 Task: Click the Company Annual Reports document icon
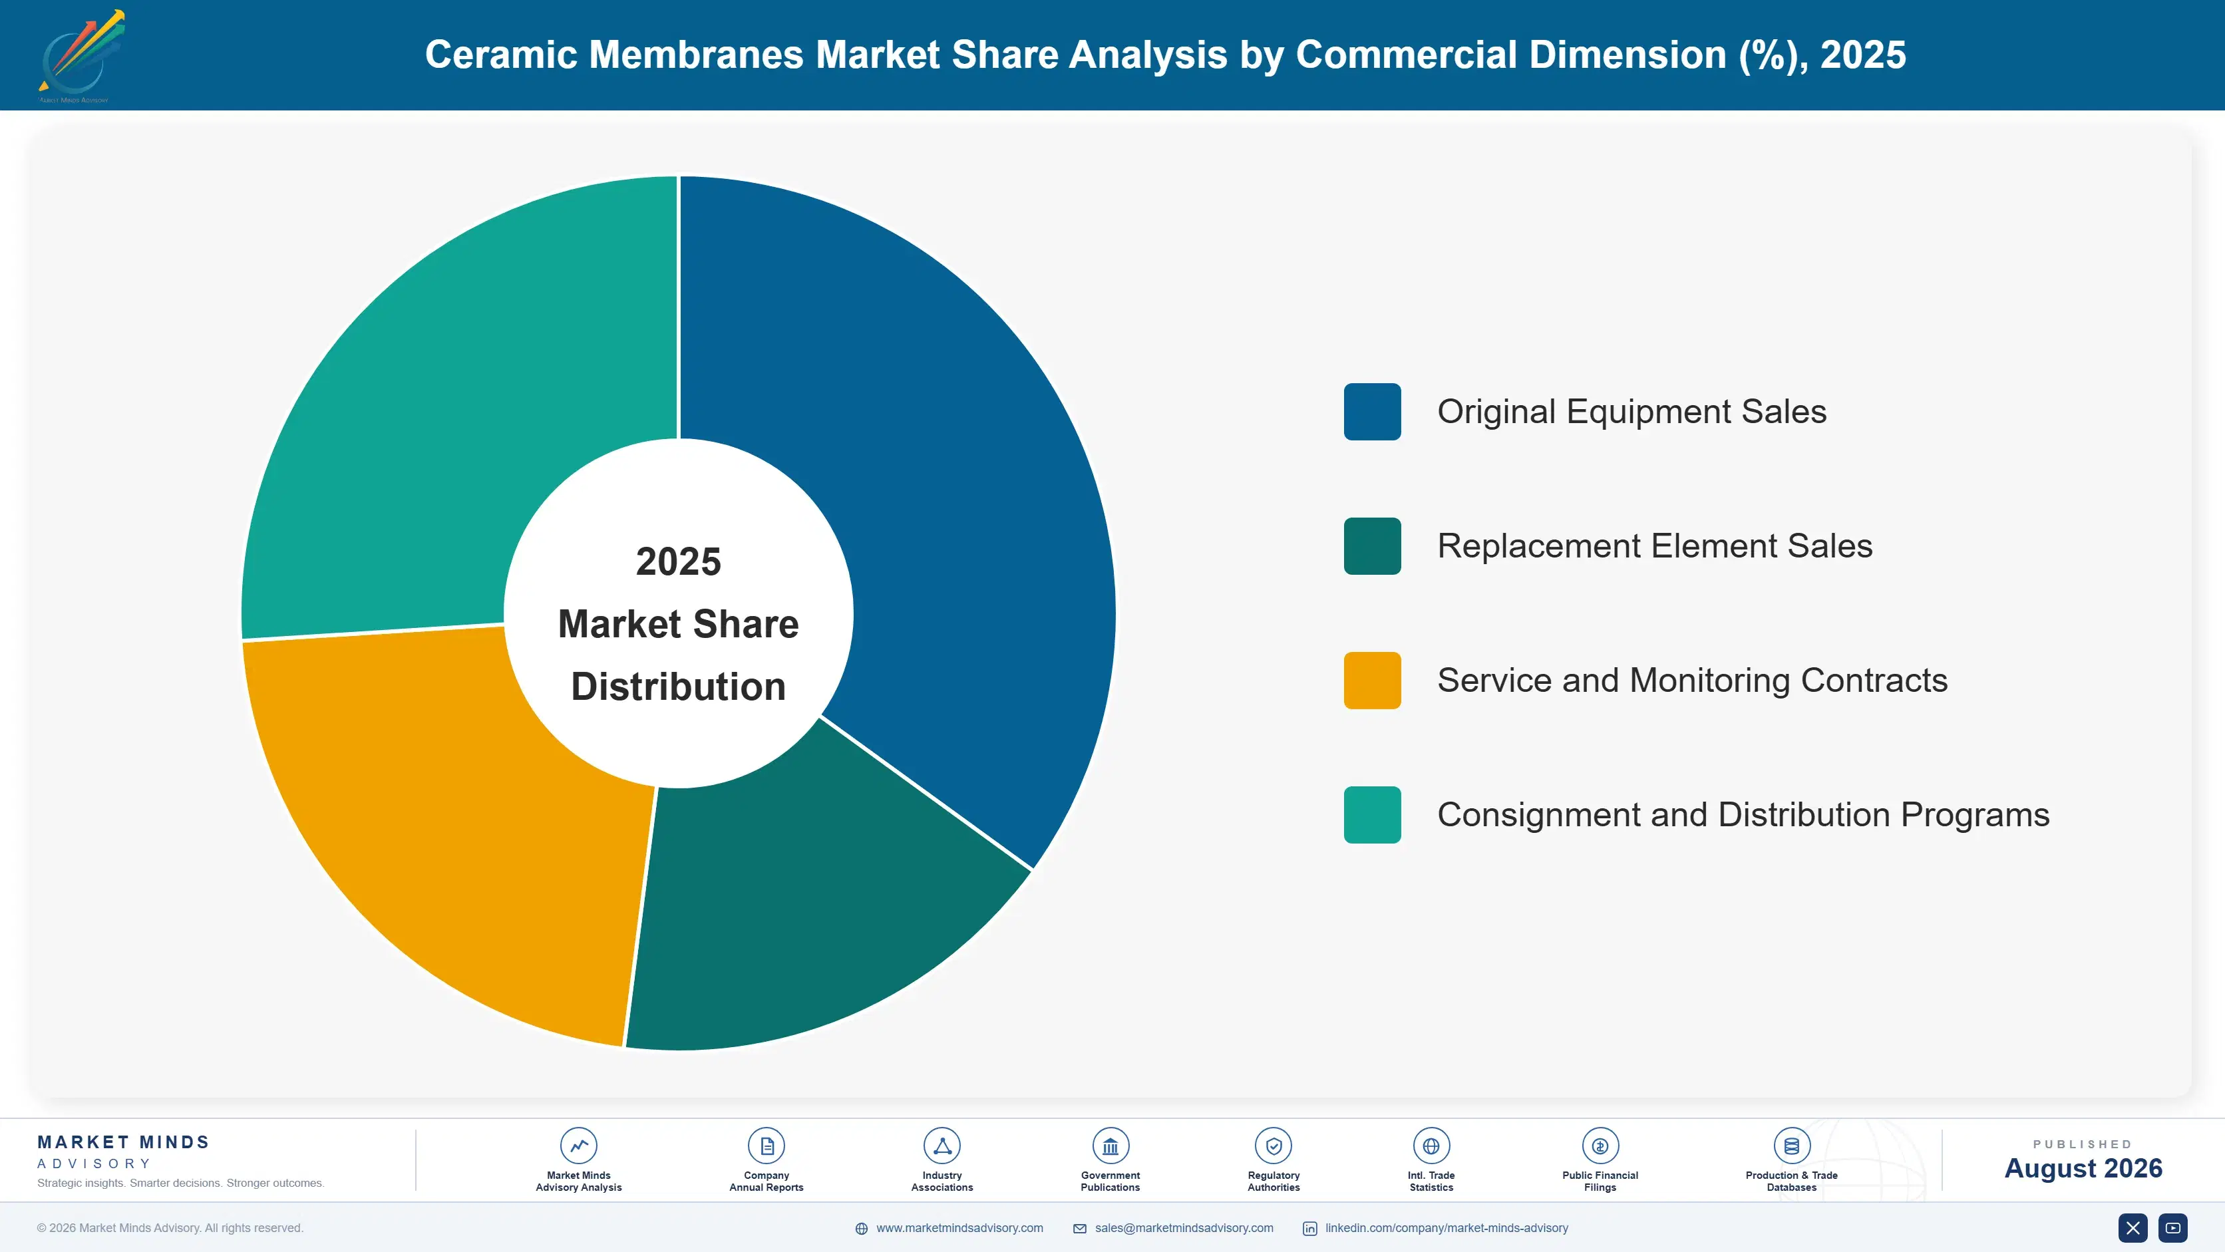pos(766,1146)
